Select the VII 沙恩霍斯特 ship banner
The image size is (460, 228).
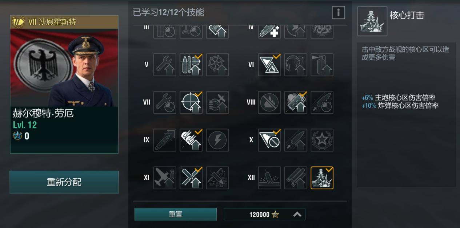click(64, 22)
